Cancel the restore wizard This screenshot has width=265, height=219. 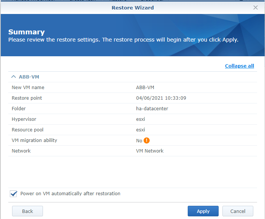click(x=237, y=211)
